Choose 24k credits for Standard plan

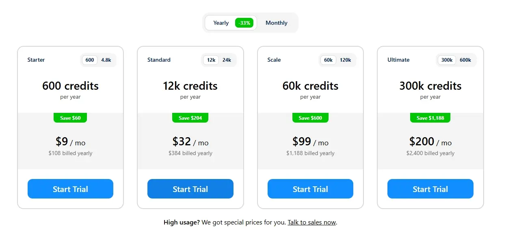click(x=227, y=60)
